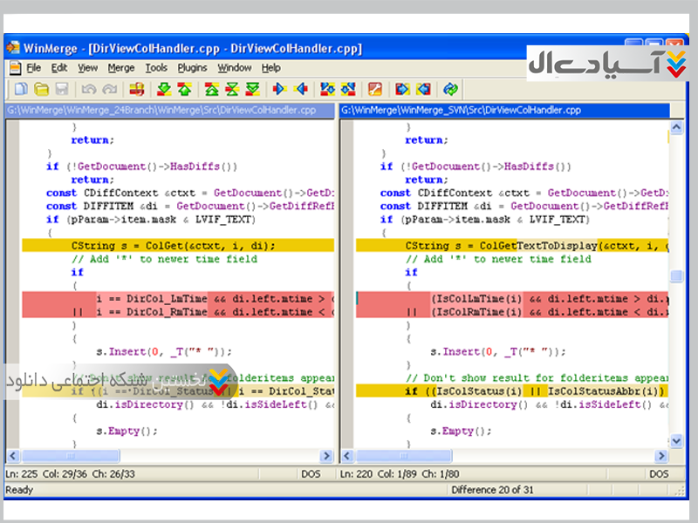
Task: Jump to First Difference icon
Action: point(211,89)
